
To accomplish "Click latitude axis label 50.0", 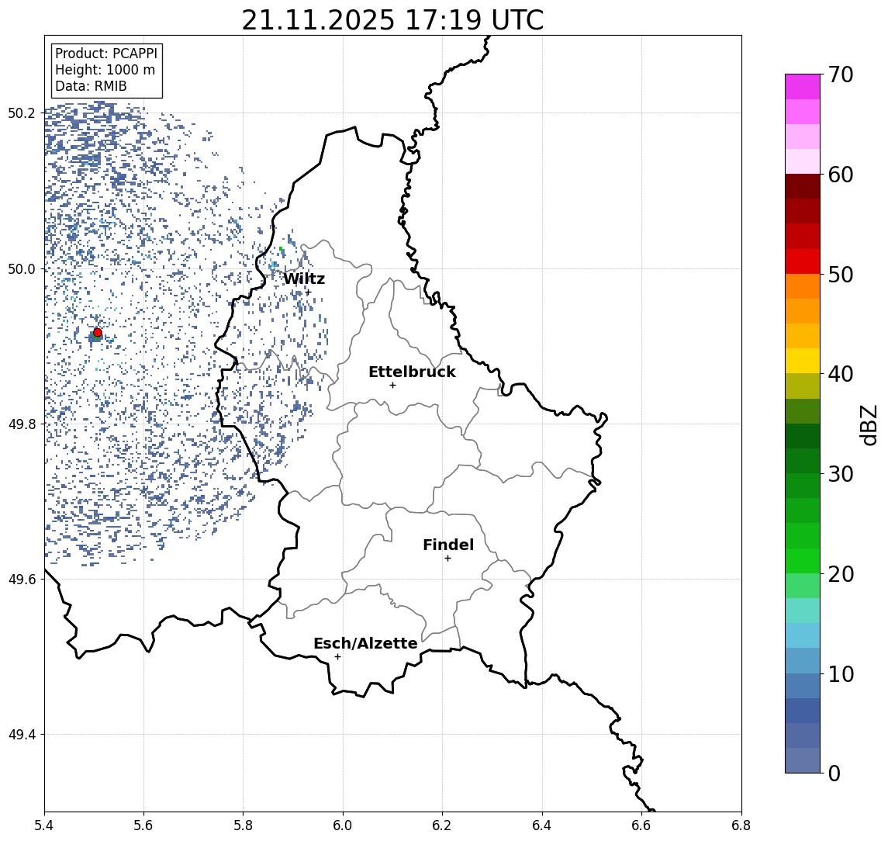I will click(x=22, y=268).
